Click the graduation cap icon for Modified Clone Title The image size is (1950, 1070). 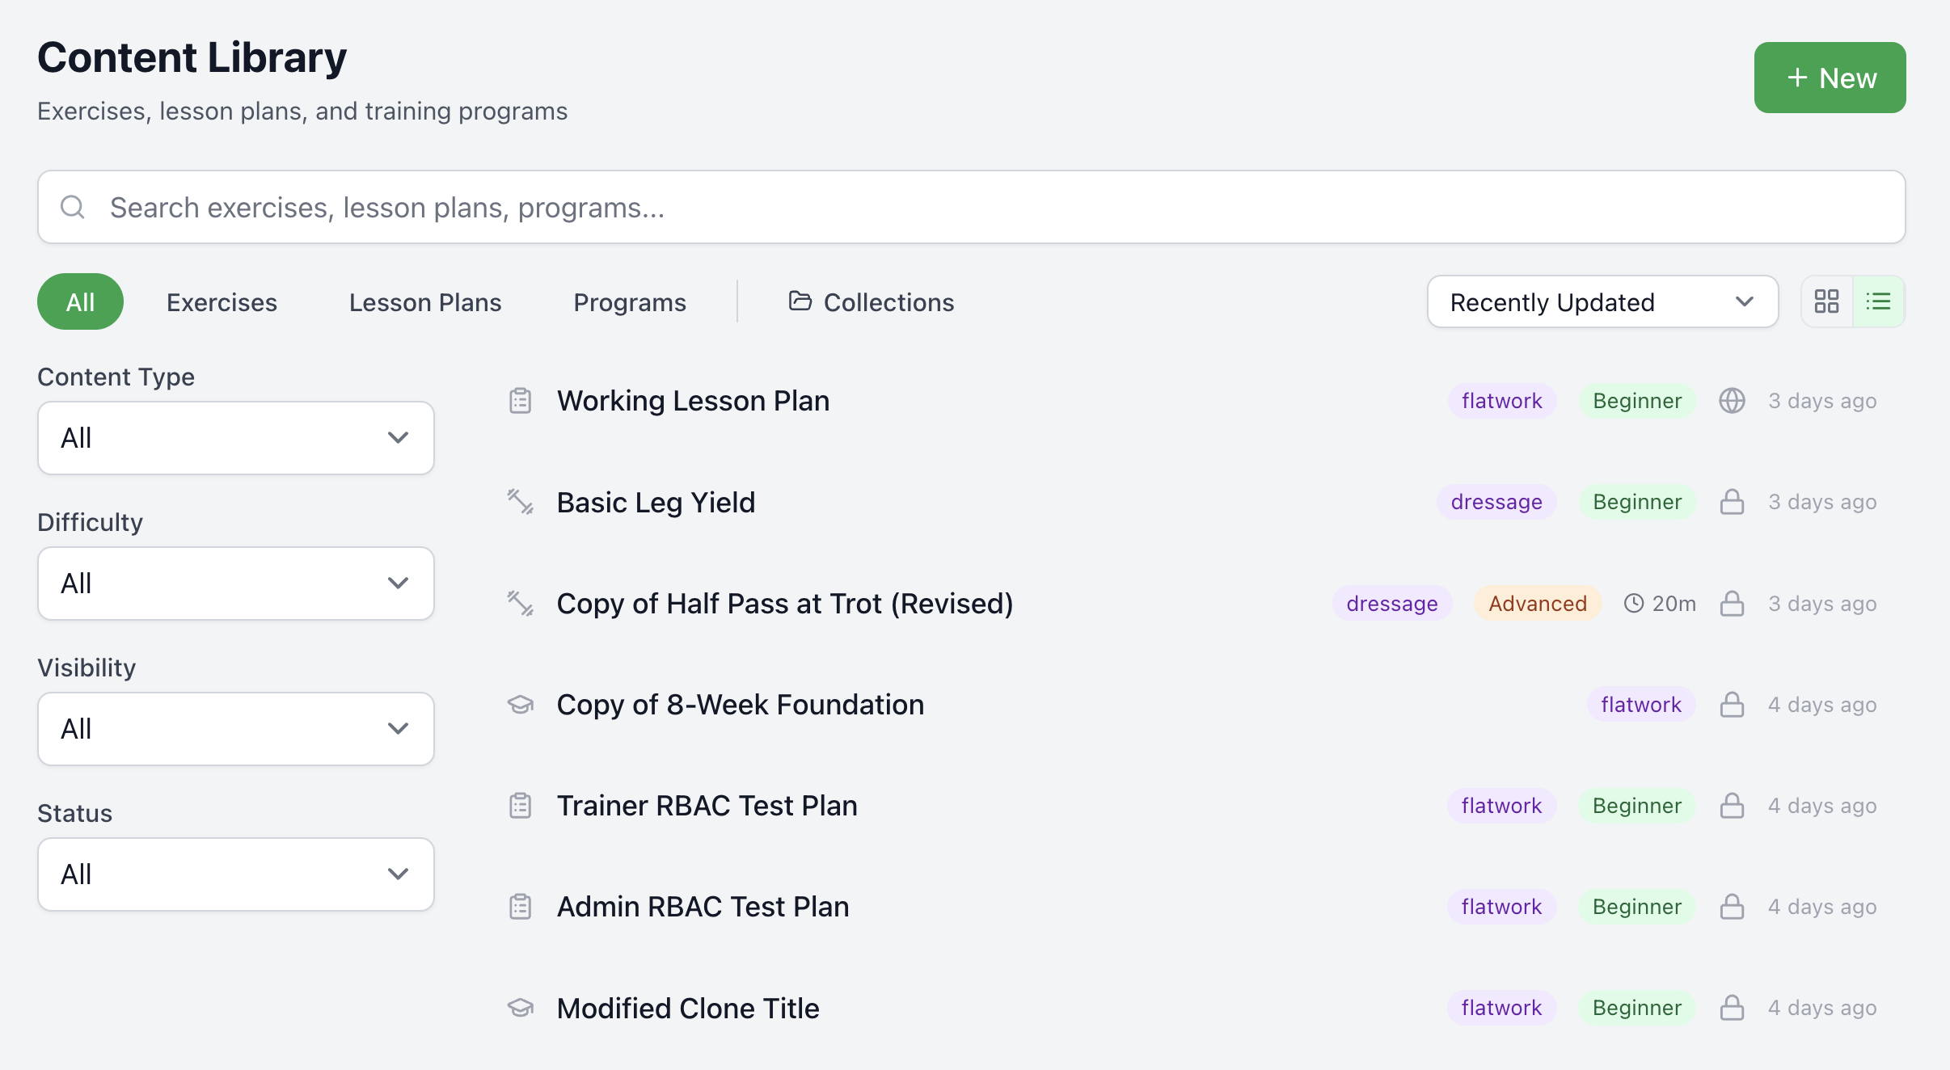(x=521, y=1008)
